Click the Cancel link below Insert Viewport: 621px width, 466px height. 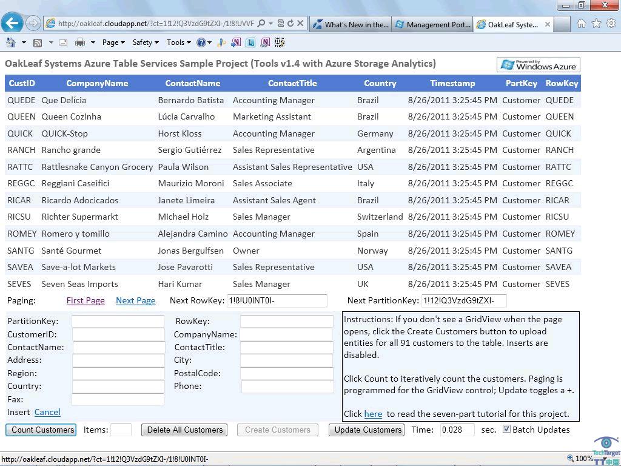(47, 412)
